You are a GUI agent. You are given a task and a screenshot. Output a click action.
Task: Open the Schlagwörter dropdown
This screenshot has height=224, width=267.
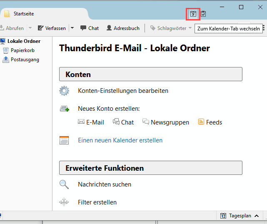pos(171,28)
